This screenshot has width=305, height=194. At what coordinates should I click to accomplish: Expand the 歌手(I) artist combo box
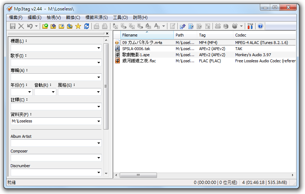click(x=99, y=63)
